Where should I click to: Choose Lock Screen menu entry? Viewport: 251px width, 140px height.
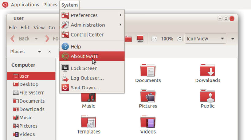pos(92,68)
